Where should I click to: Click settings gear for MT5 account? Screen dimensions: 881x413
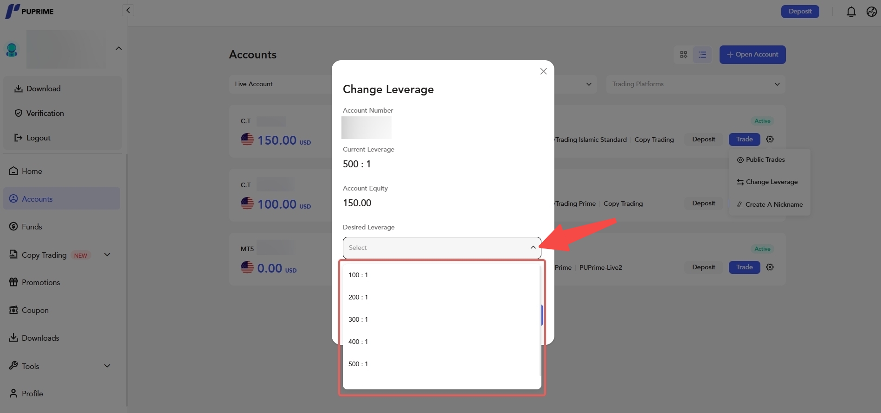[x=770, y=267]
